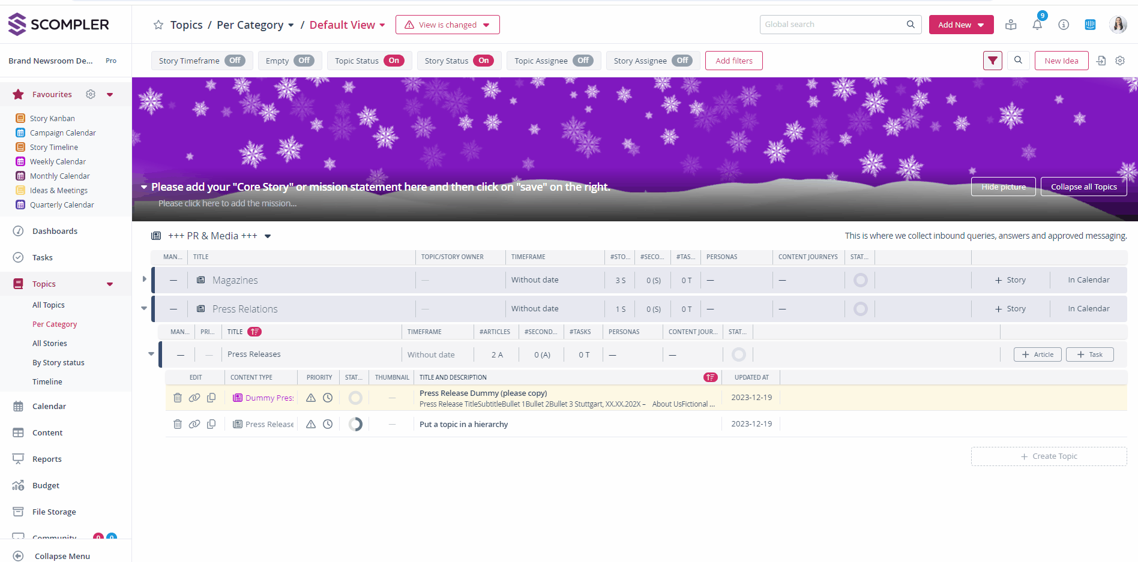Click the link icon on Dummy Press row
The width and height of the screenshot is (1138, 562).
click(x=194, y=398)
